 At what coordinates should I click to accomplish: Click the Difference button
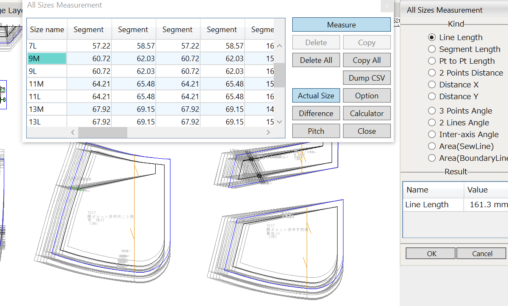316,113
